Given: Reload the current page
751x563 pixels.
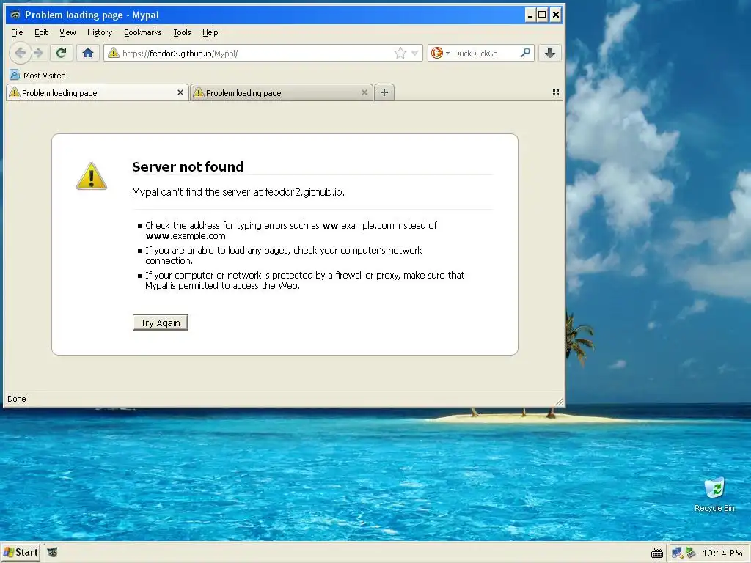Looking at the screenshot, I should 61,53.
